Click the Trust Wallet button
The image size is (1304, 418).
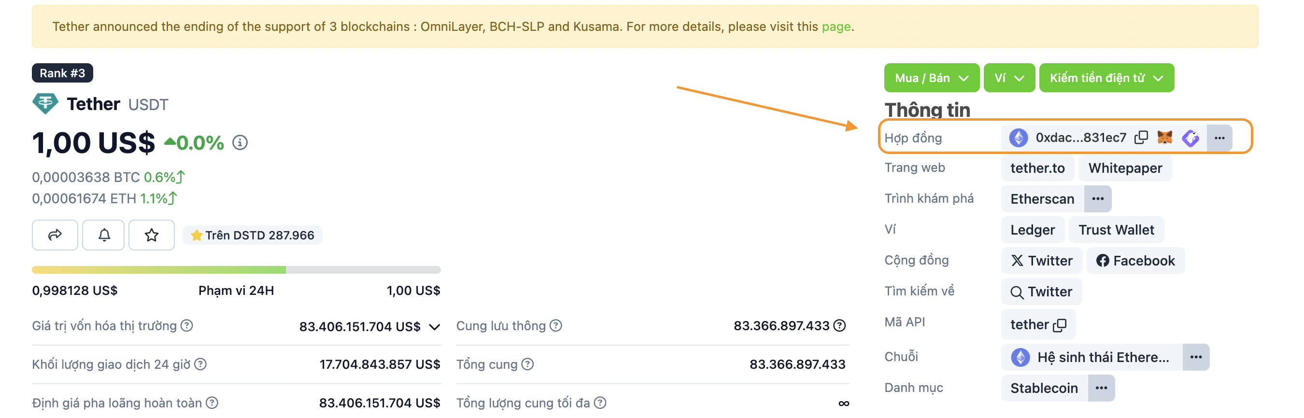(1116, 230)
